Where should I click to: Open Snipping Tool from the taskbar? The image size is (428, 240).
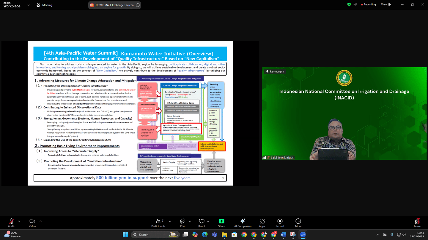[293, 235]
